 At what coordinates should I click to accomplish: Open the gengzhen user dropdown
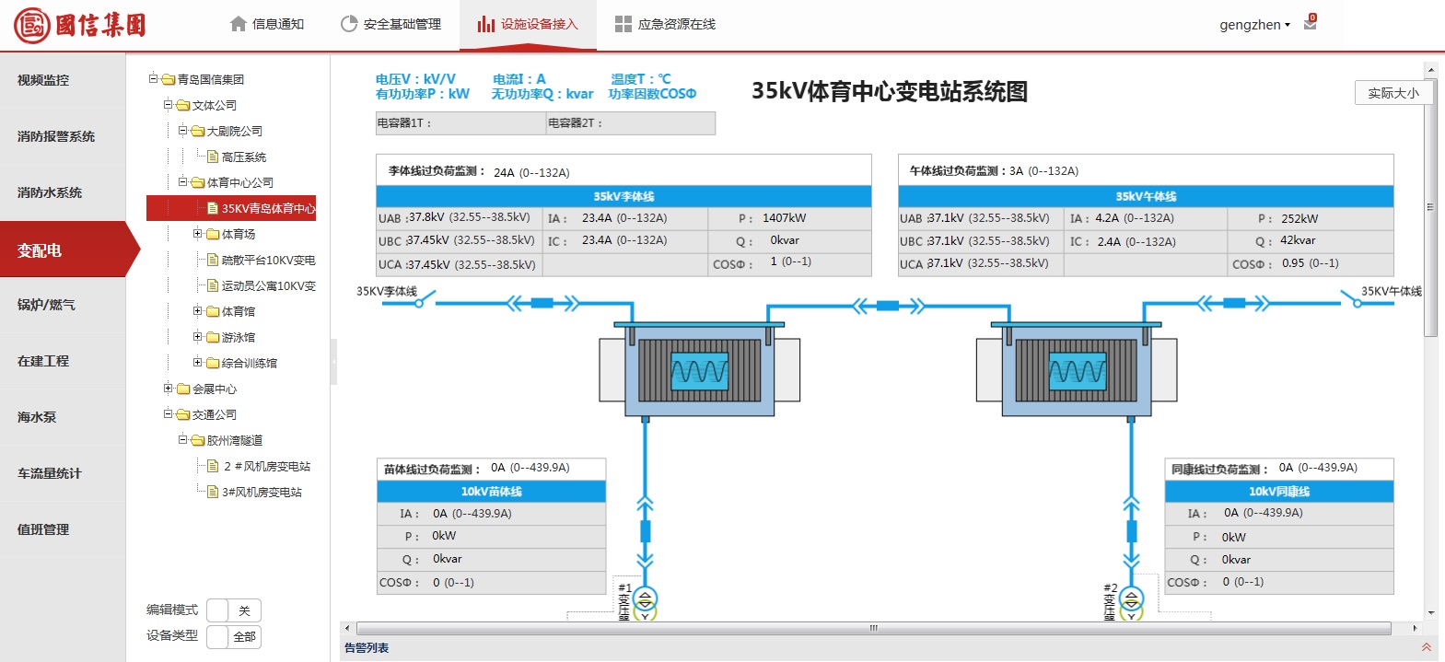[1254, 25]
